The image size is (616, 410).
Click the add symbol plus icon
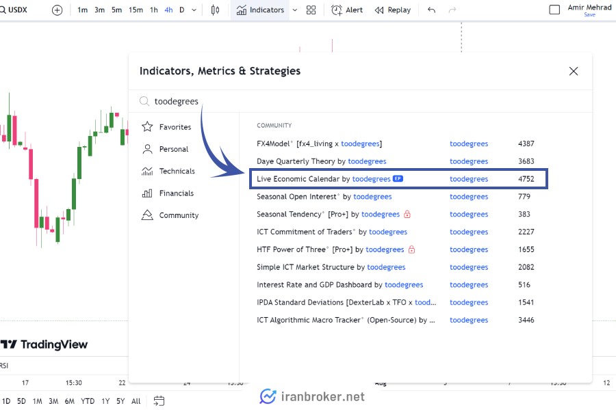pos(57,10)
